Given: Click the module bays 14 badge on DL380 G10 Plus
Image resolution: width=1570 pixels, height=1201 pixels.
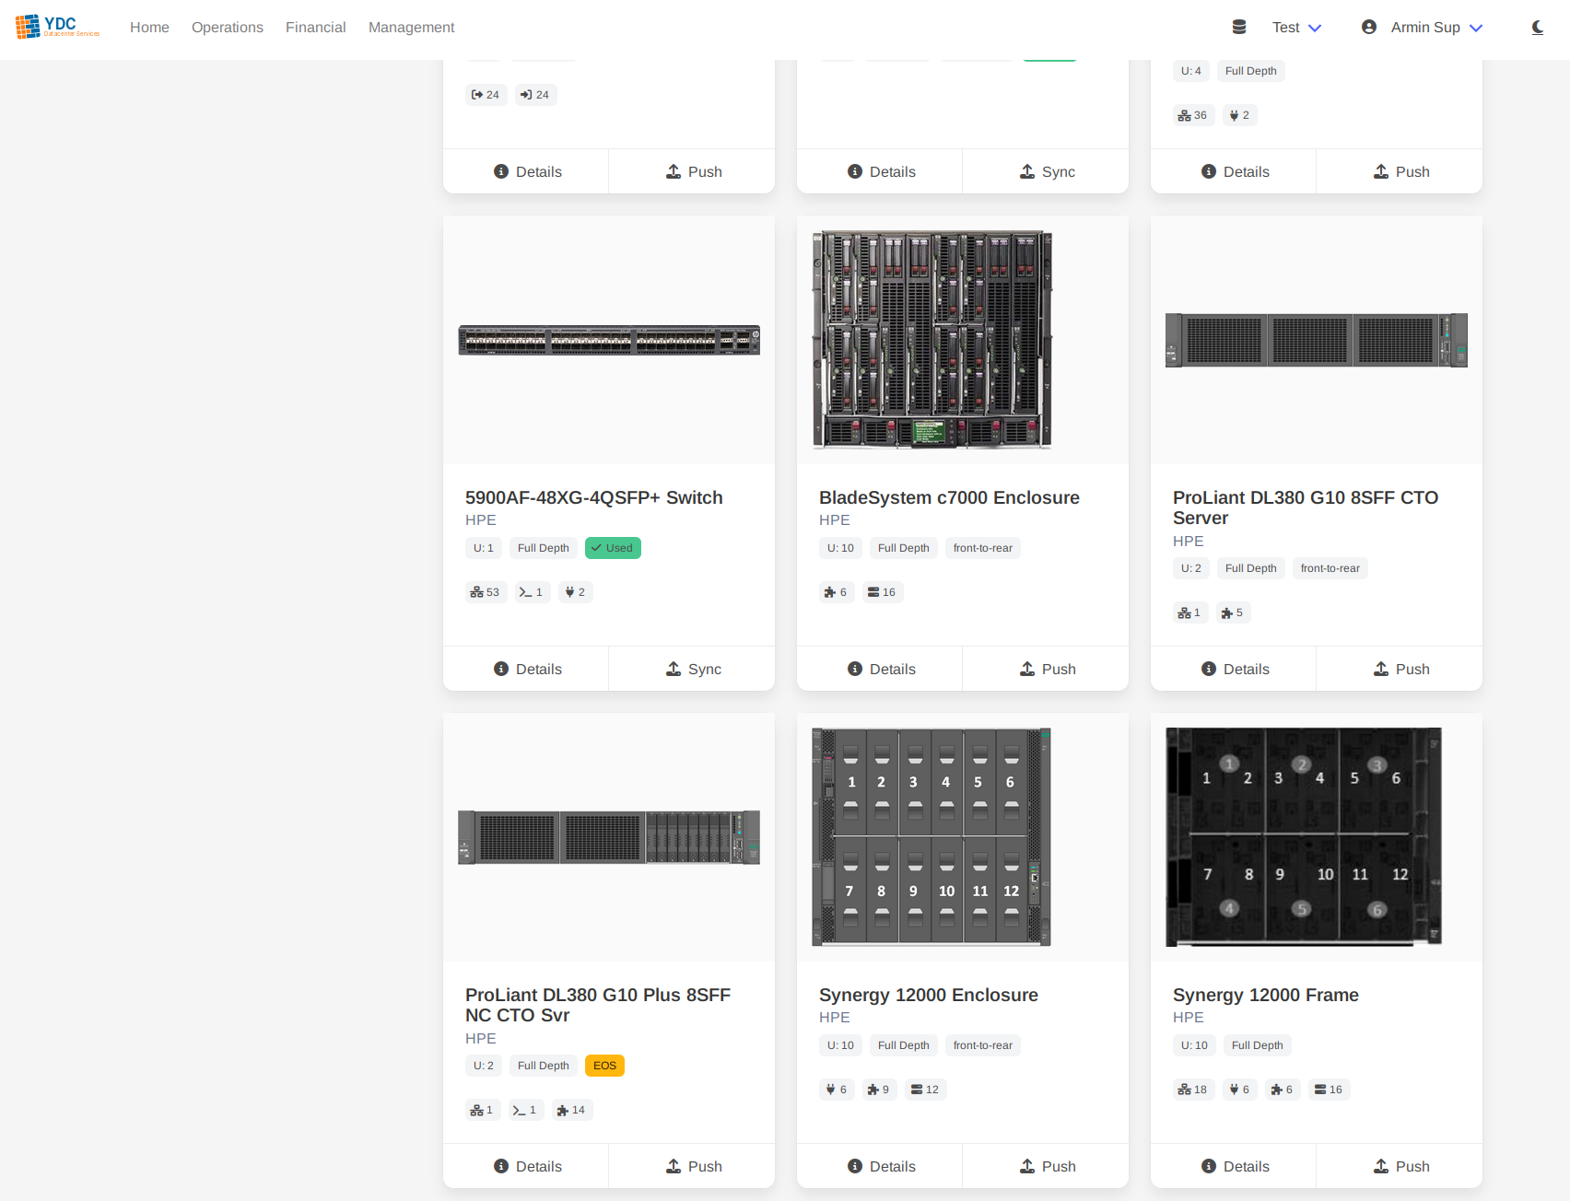Looking at the screenshot, I should click(571, 1110).
